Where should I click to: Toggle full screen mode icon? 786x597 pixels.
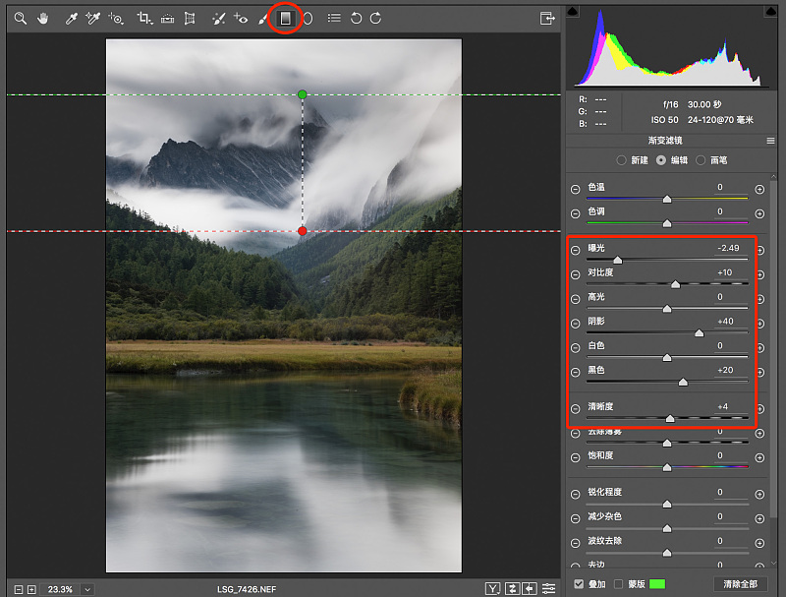pos(547,19)
